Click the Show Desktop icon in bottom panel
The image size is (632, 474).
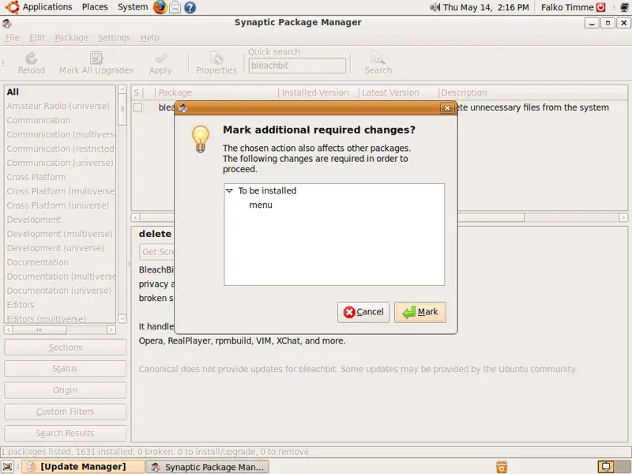pyautogui.click(x=8, y=467)
